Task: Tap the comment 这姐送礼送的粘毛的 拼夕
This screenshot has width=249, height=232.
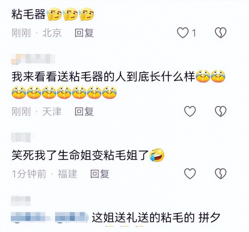Action: click(x=156, y=217)
